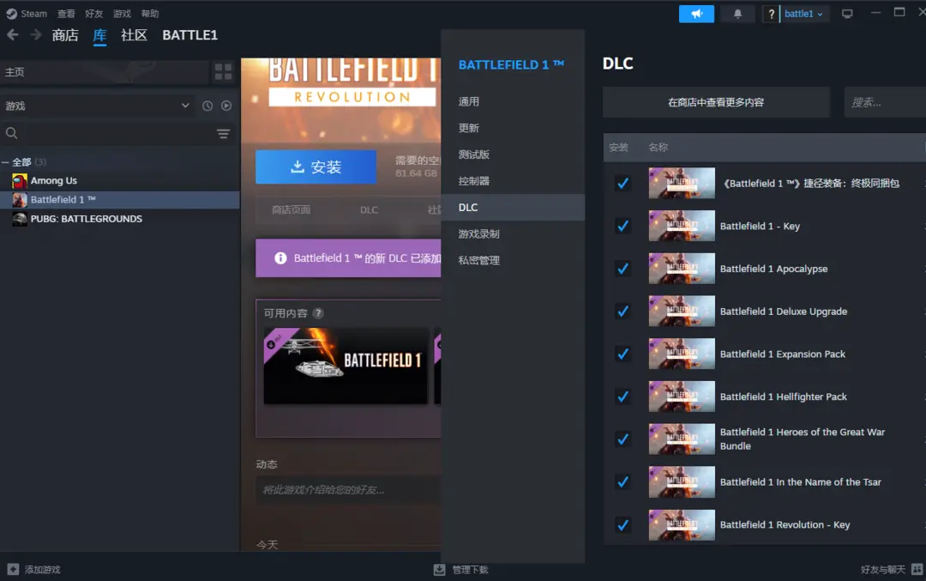
Task: Click the library search input field
Action: pos(118,134)
